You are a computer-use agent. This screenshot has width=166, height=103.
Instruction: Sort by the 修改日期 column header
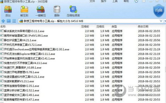pos(143,26)
